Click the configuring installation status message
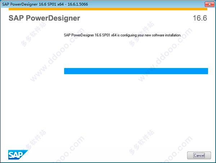Image resolution: width=216 pixels, height=163 pixels. point(122,35)
